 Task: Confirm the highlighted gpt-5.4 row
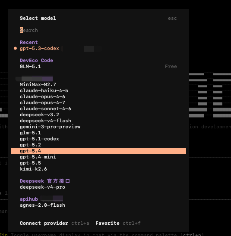pyautogui.click(x=98, y=151)
